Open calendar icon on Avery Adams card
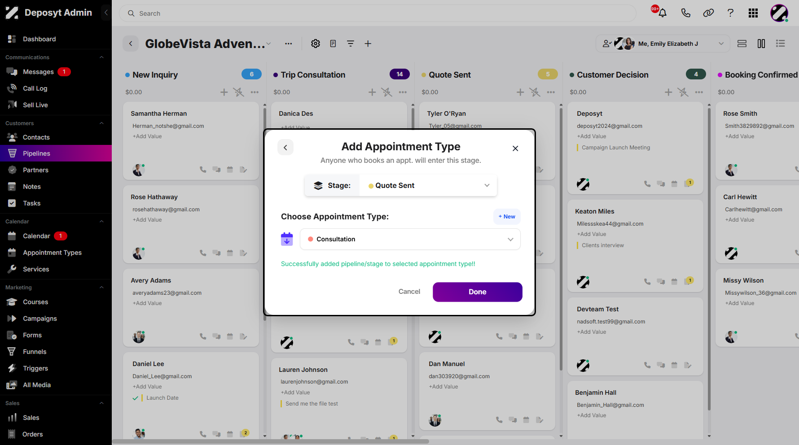Viewport: 799px width, 445px height. [x=230, y=336]
